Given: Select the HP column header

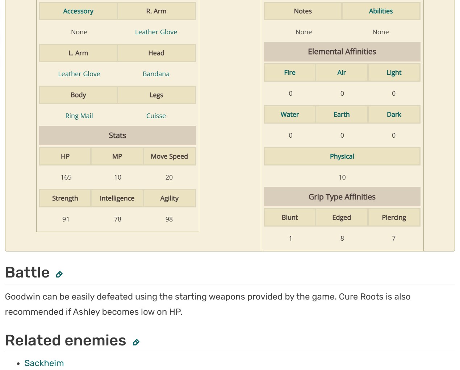Looking at the screenshot, I should coord(65,156).
